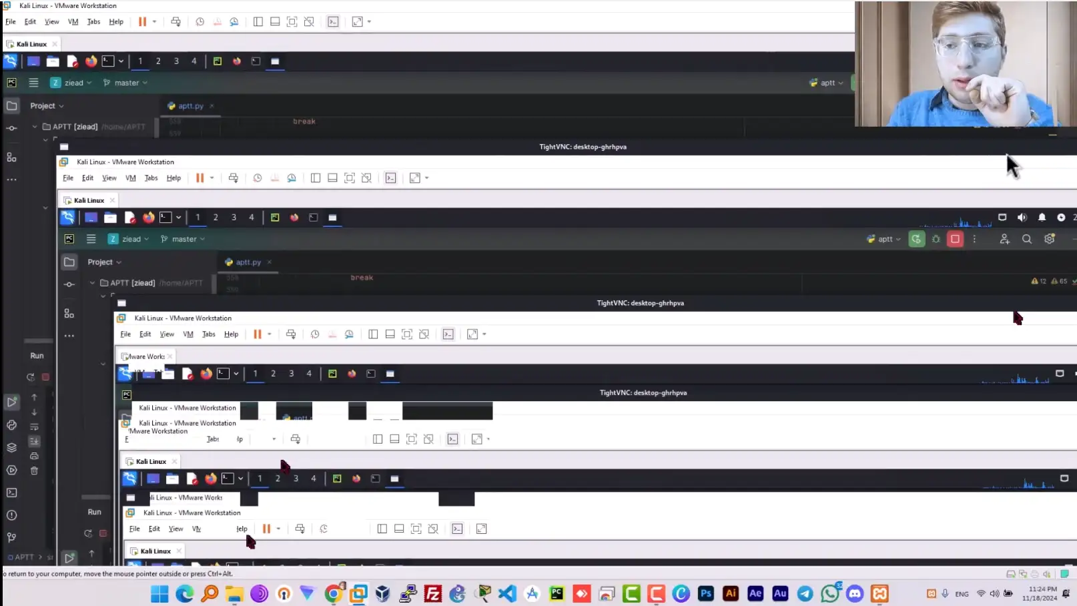Run the aptt configuration with green Run icon
1077x606 pixels.
click(917, 238)
